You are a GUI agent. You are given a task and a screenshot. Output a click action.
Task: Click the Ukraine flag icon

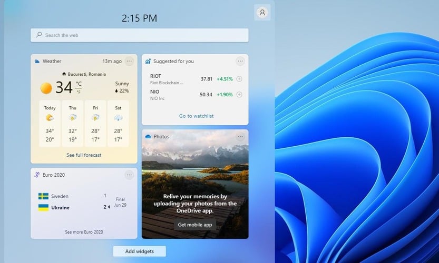point(43,207)
